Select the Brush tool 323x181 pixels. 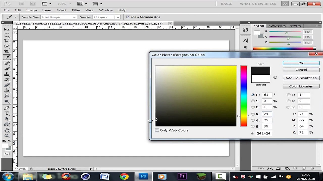[7, 69]
